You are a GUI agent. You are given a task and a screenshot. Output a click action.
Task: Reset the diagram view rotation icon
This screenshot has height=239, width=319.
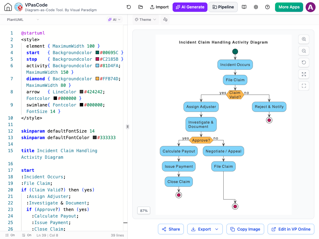pyautogui.click(x=304, y=62)
